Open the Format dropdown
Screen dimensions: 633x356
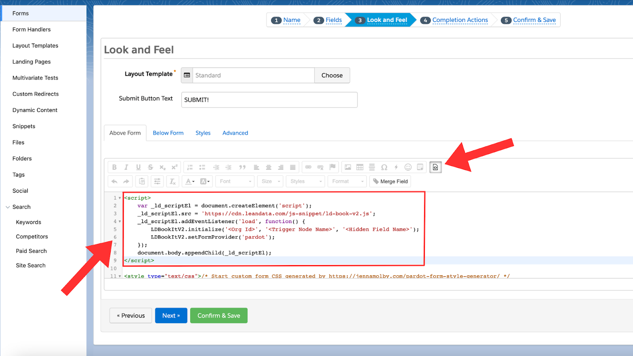pos(347,182)
